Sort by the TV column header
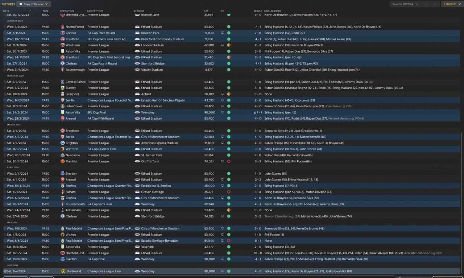This screenshot has height=278, width=464. (x=222, y=11)
